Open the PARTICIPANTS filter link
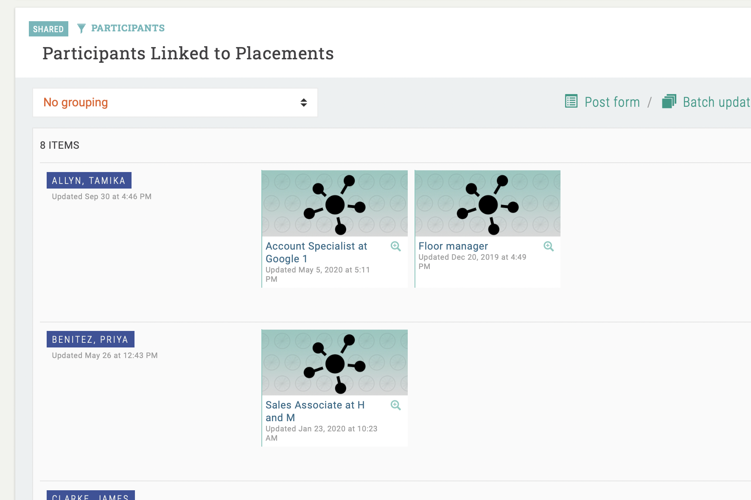 128,28
